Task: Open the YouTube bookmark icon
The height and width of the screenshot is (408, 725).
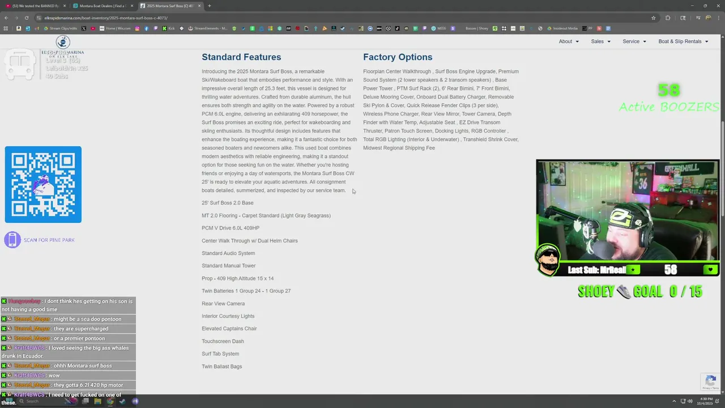Action: [93, 28]
